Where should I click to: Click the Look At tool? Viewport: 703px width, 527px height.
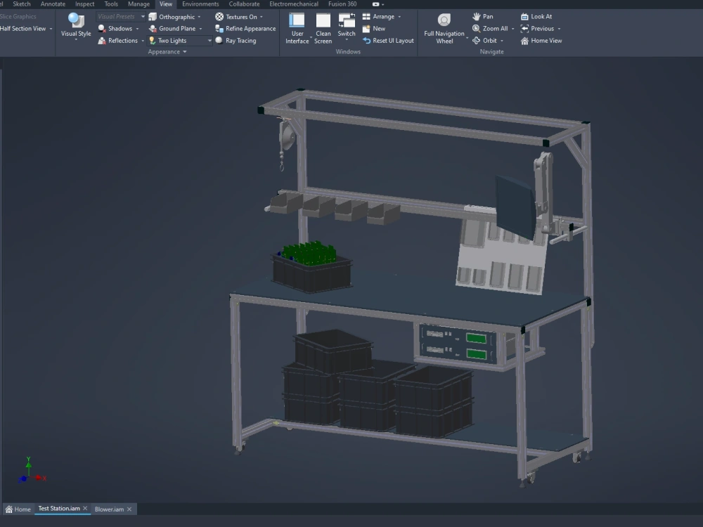(536, 17)
